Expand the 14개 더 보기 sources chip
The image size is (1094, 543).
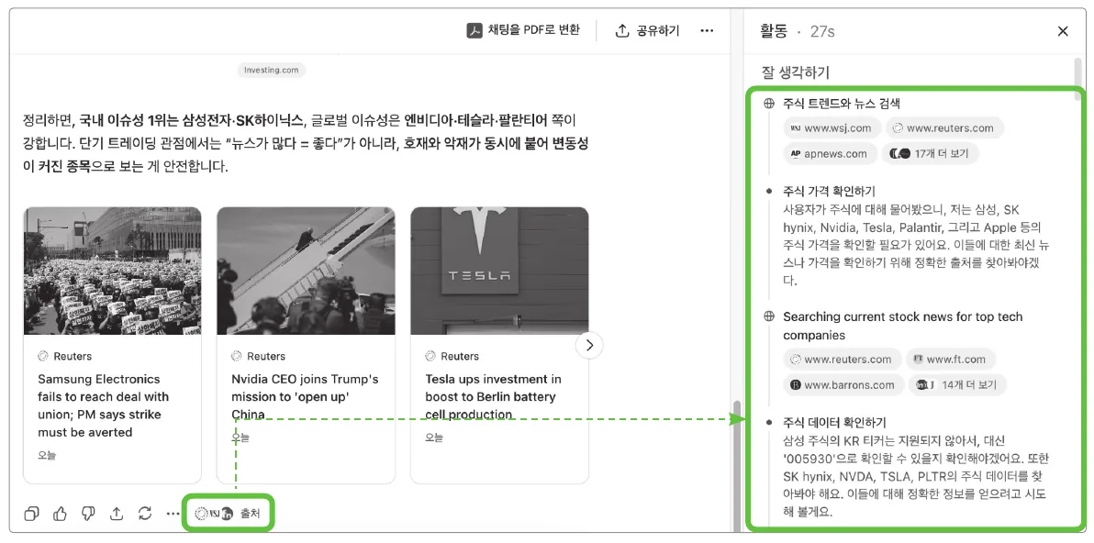(x=958, y=384)
